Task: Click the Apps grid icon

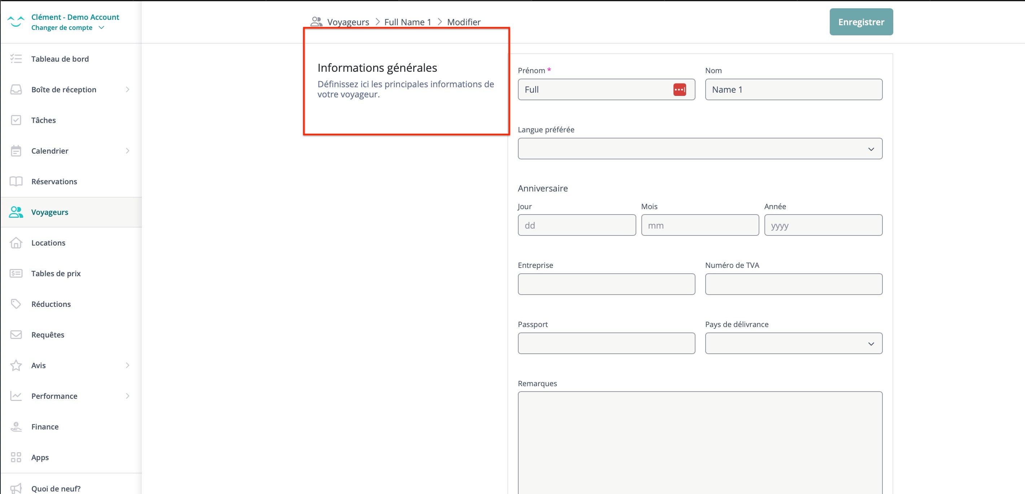Action: (16, 458)
